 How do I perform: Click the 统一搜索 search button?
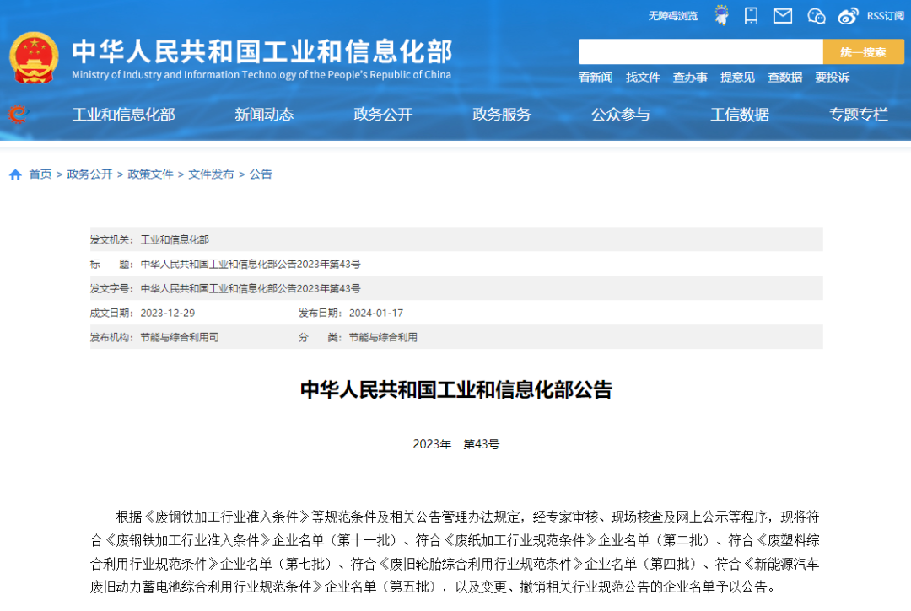(x=864, y=51)
